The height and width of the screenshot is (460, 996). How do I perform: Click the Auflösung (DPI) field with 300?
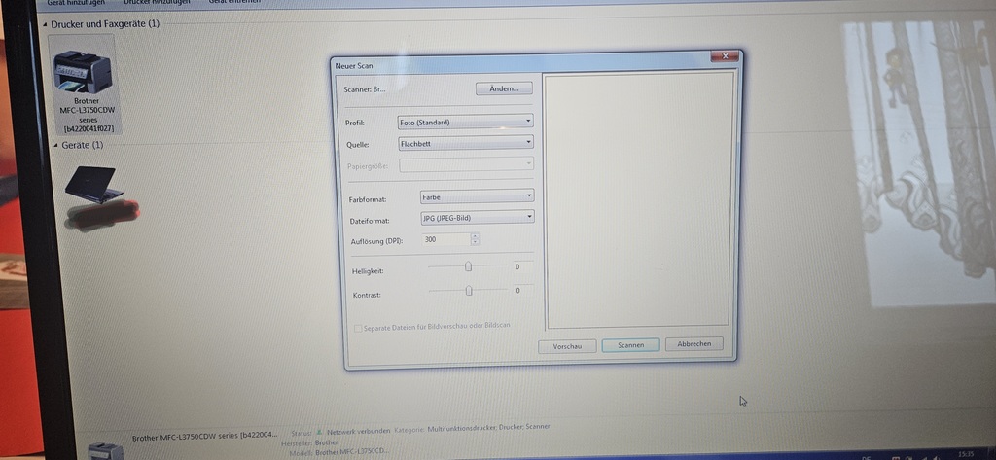point(446,239)
